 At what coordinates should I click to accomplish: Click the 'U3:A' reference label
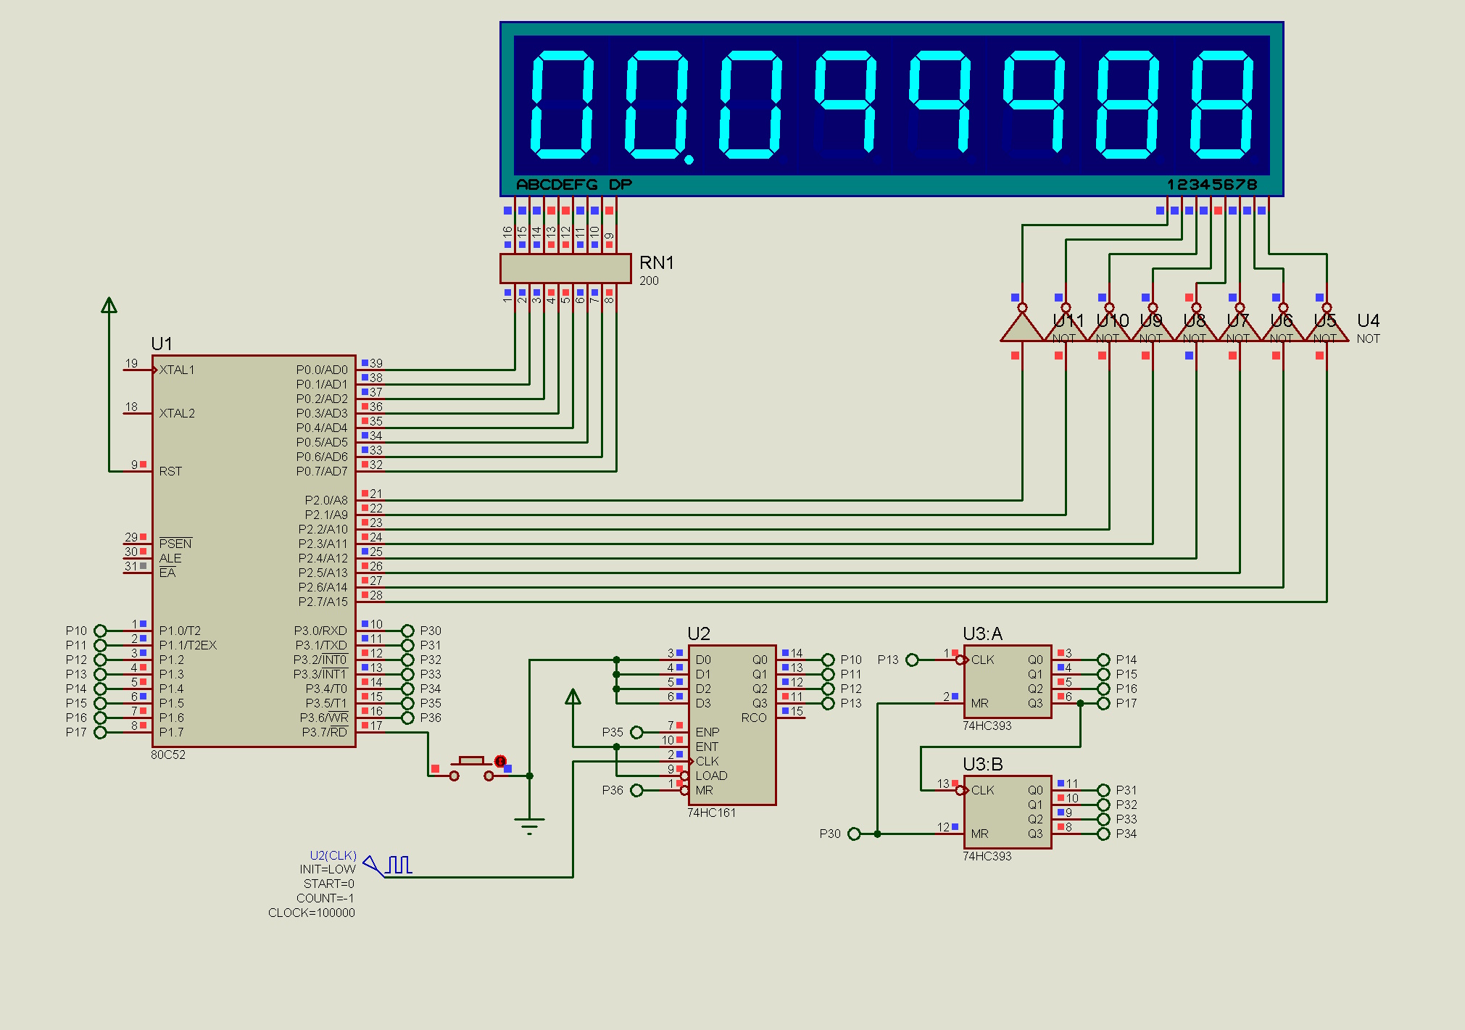(982, 634)
